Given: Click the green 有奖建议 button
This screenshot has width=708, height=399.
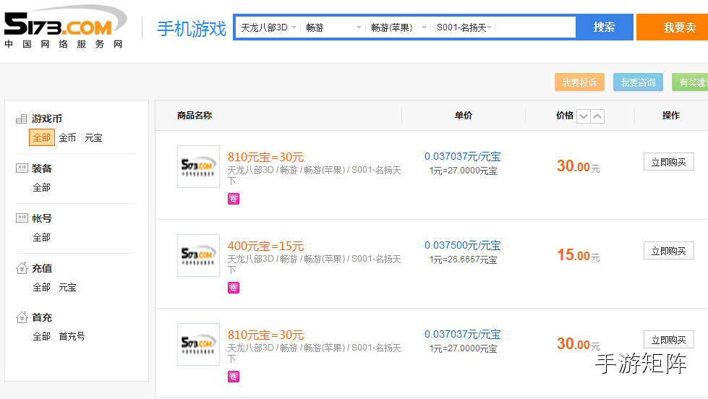Looking at the screenshot, I should (x=691, y=82).
